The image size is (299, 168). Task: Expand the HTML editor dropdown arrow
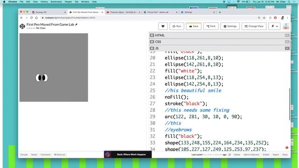(287, 35)
